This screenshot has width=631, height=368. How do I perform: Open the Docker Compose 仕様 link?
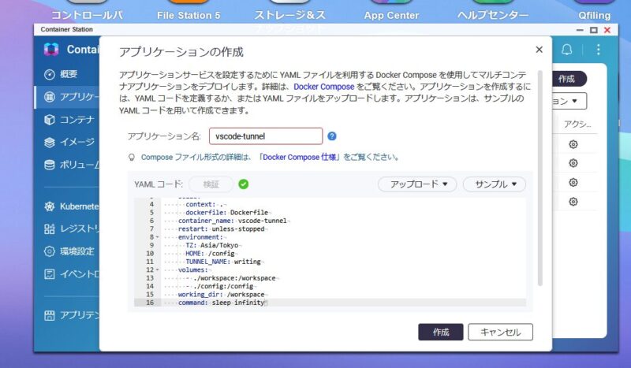pyautogui.click(x=300, y=158)
